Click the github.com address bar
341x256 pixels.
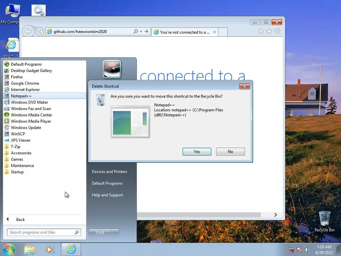click(90, 32)
